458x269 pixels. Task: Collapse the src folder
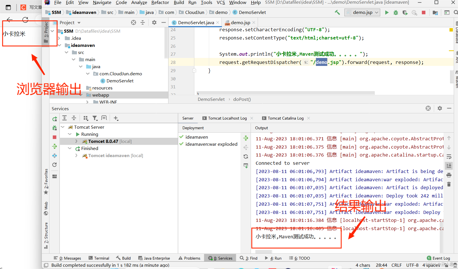(66, 52)
